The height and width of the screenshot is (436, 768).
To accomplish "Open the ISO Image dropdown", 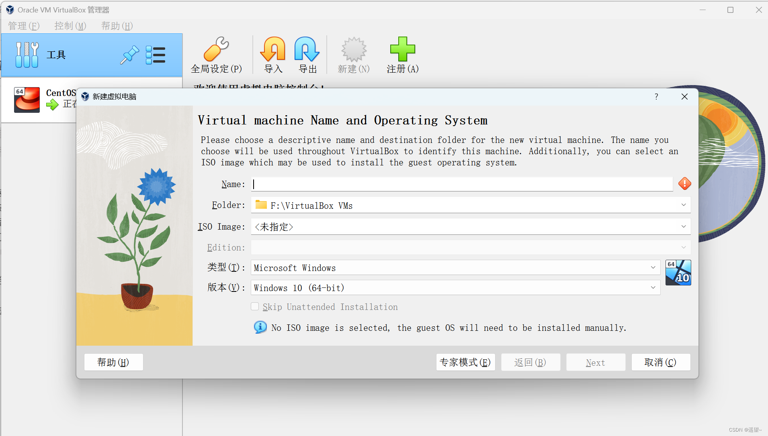I will (683, 226).
